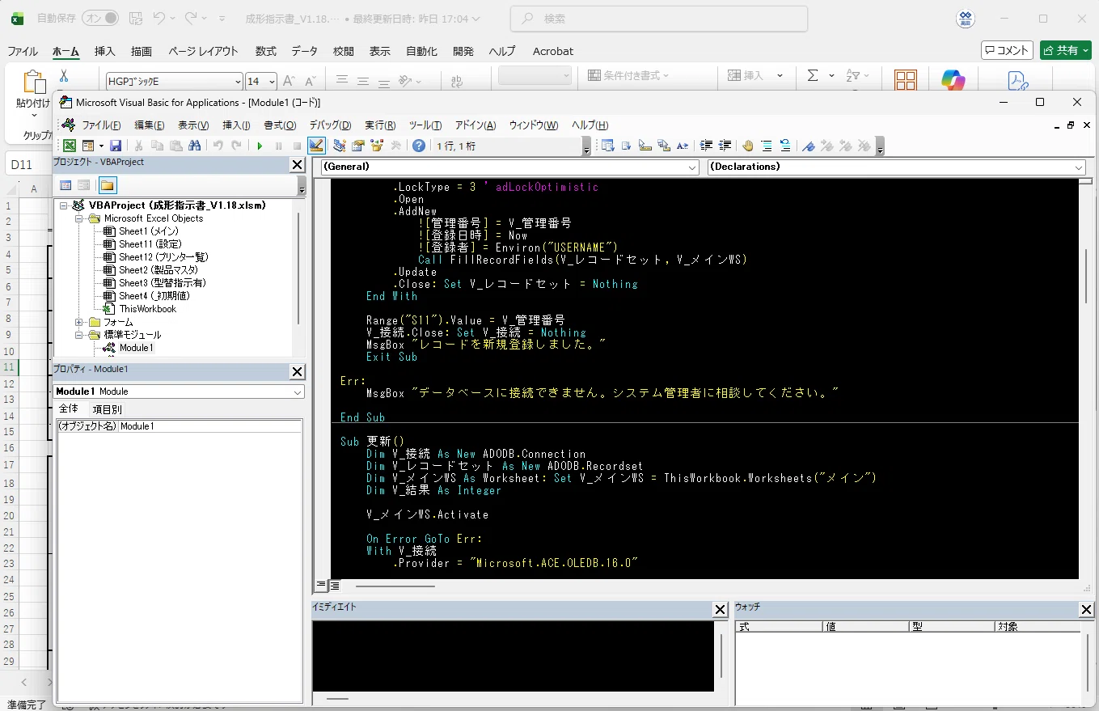
Task: Click the Parameter Info icon in Edit toolbar
Action: 664,146
